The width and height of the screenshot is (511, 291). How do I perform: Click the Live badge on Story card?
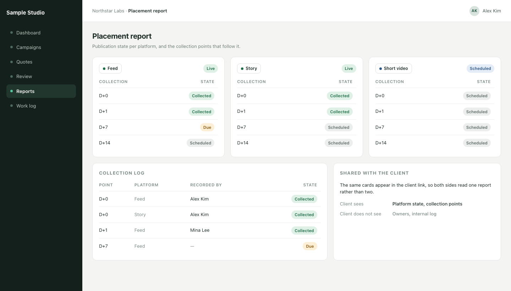click(349, 68)
